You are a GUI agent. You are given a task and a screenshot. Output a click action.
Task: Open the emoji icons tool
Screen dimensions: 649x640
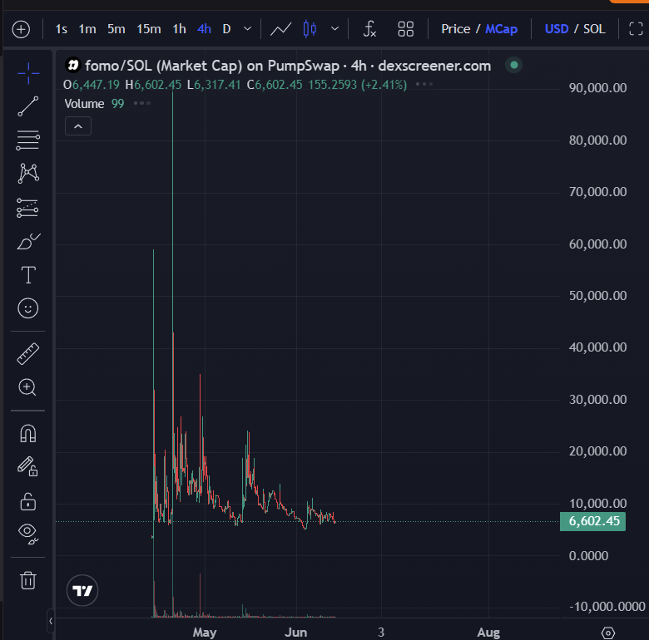pyautogui.click(x=28, y=308)
